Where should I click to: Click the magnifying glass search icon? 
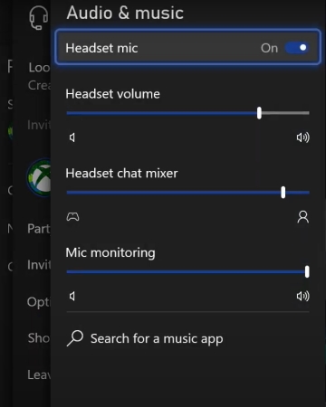point(75,338)
